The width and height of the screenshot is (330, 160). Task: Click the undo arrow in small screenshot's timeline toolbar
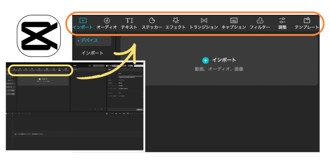pyautogui.click(x=12, y=114)
